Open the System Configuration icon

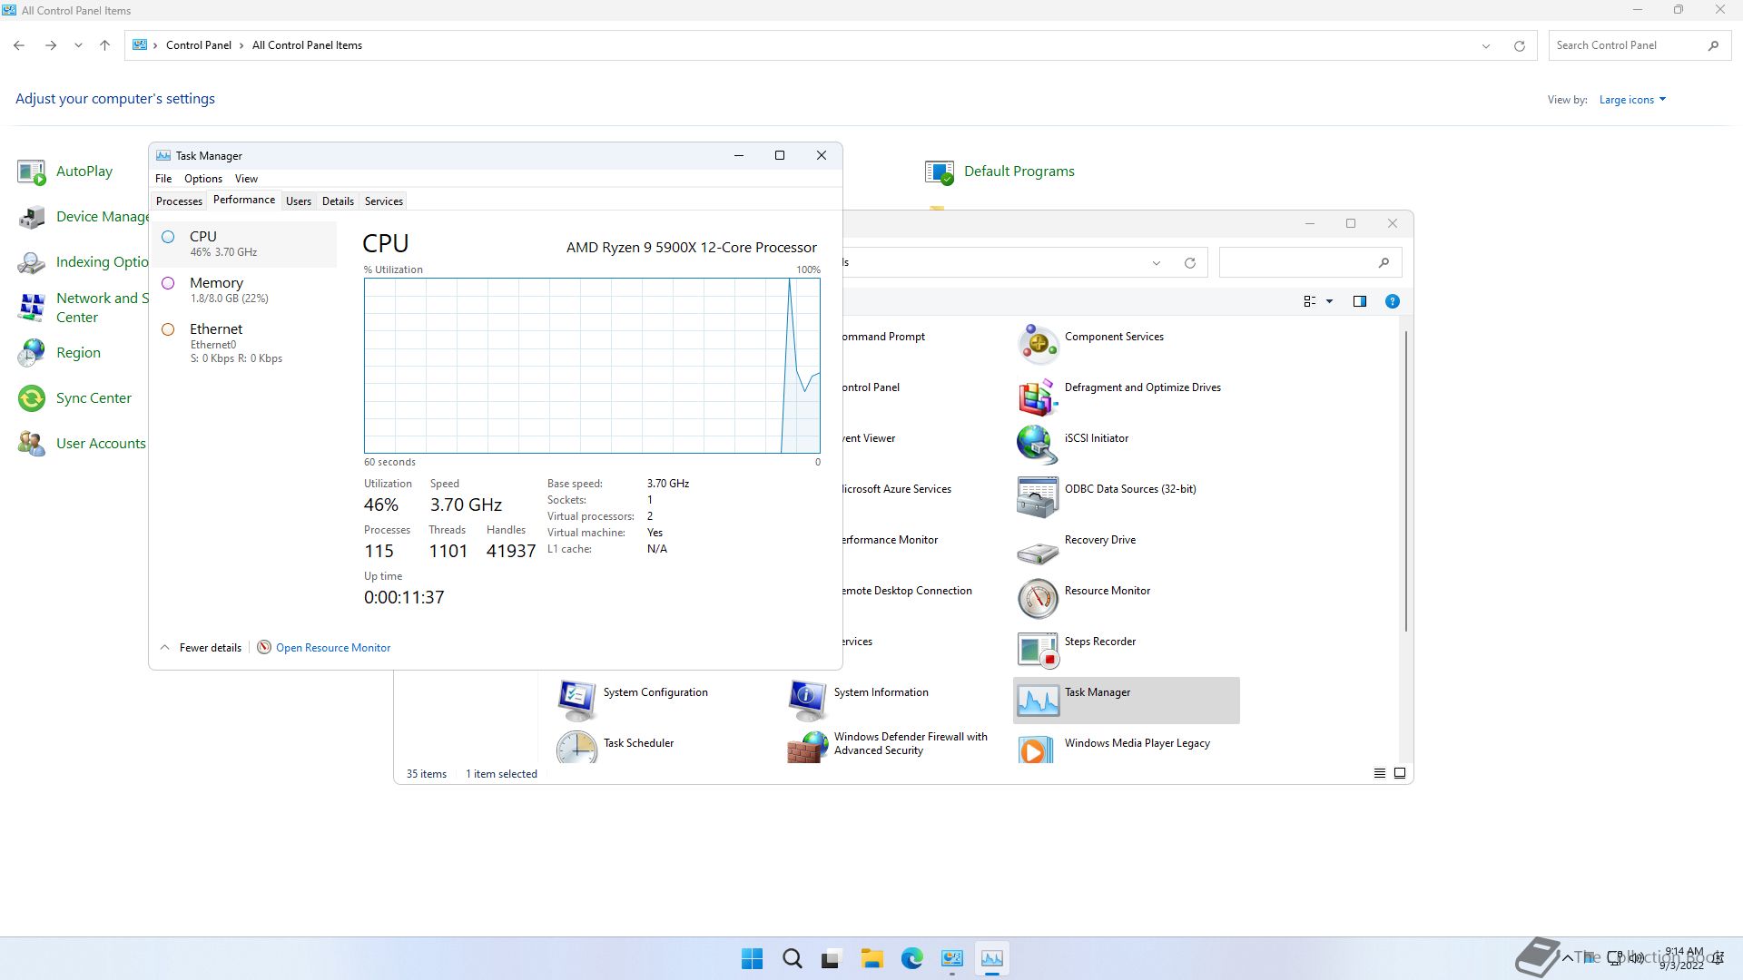[577, 700]
